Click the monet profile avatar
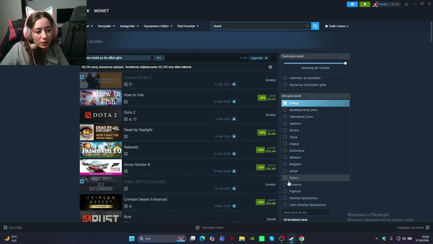 click(x=375, y=4)
